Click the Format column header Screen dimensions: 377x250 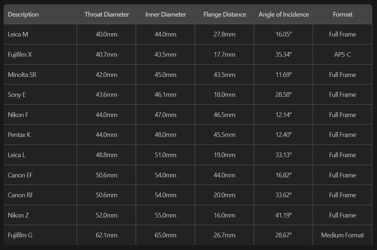coord(342,14)
